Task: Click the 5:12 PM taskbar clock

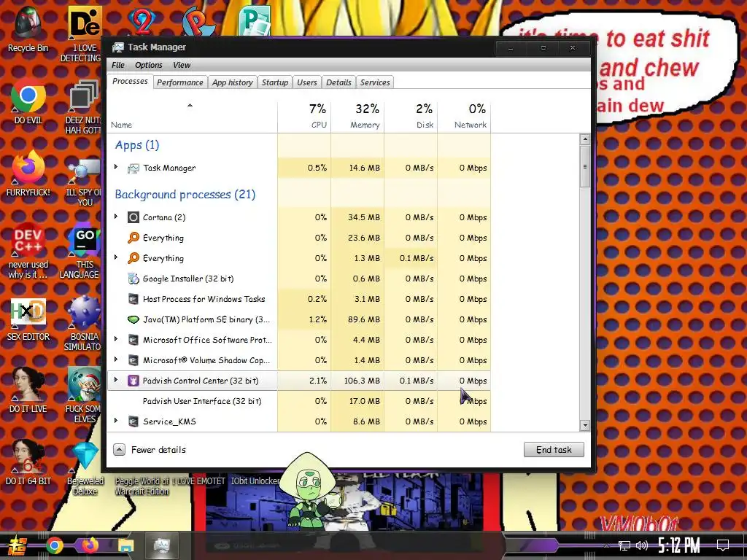Action: point(679,545)
